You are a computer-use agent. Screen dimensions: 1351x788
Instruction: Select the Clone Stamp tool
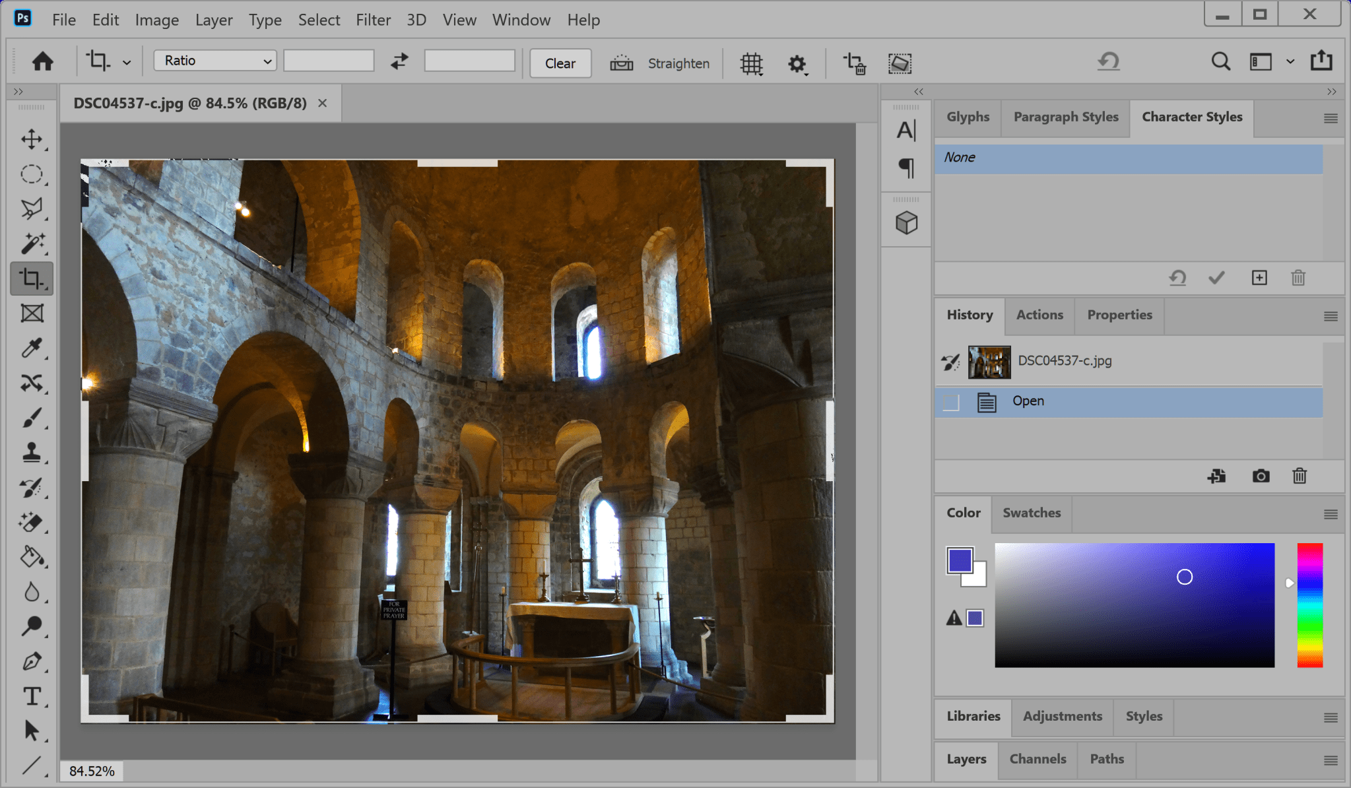pyautogui.click(x=31, y=453)
